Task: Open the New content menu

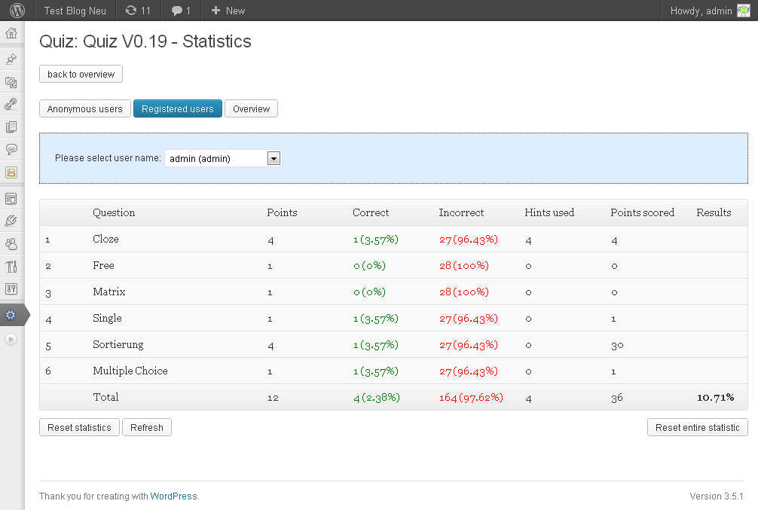Action: [x=228, y=11]
